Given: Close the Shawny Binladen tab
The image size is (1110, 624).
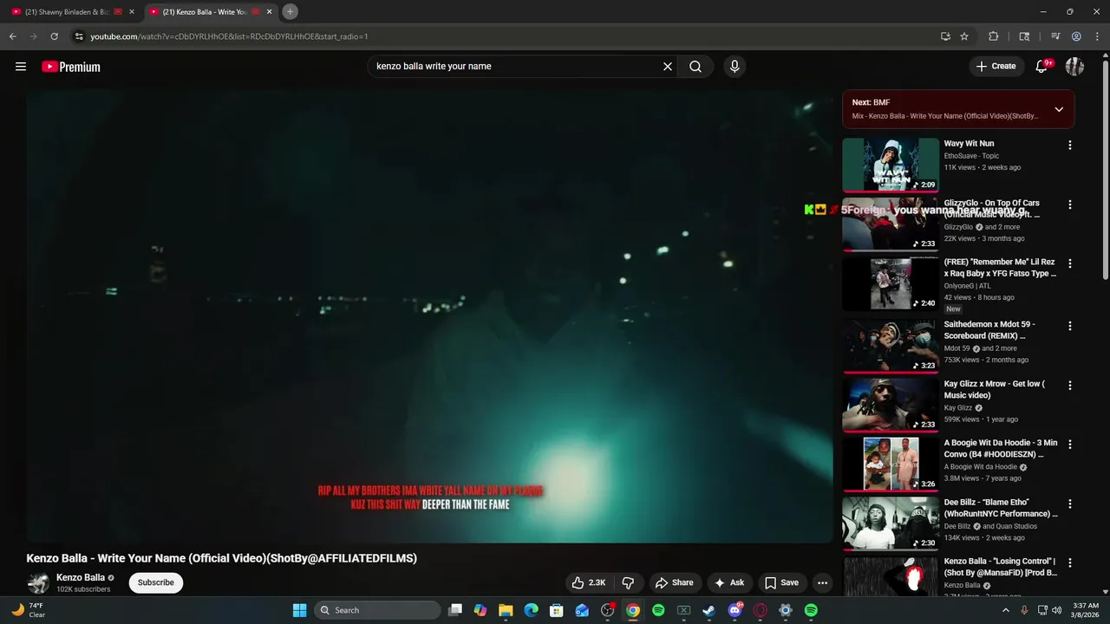Looking at the screenshot, I should pyautogui.click(x=132, y=12).
